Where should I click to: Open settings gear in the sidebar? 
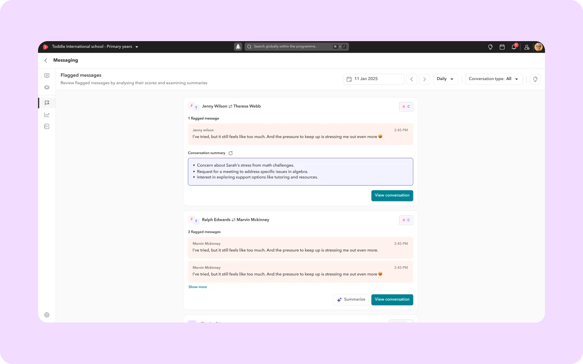(47, 315)
